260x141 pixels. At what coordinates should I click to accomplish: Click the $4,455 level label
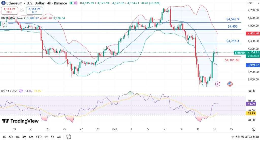pyautogui.click(x=233, y=26)
